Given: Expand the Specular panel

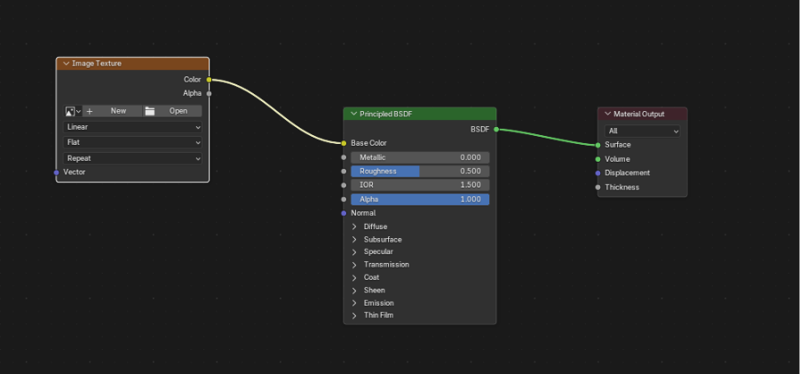Looking at the screenshot, I should click(x=354, y=252).
